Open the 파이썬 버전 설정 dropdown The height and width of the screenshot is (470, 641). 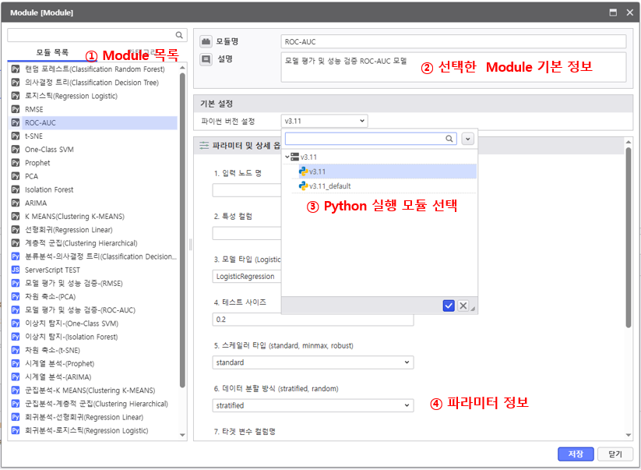pos(325,121)
